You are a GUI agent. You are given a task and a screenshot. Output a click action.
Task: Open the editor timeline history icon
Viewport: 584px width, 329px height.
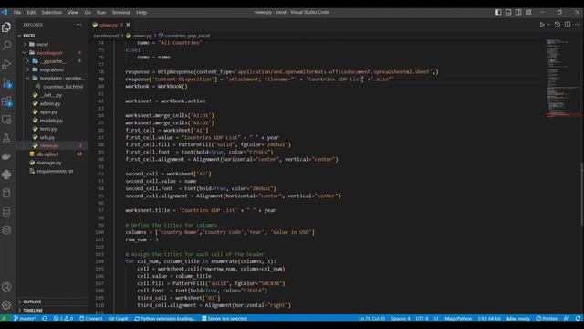[x=558, y=25]
